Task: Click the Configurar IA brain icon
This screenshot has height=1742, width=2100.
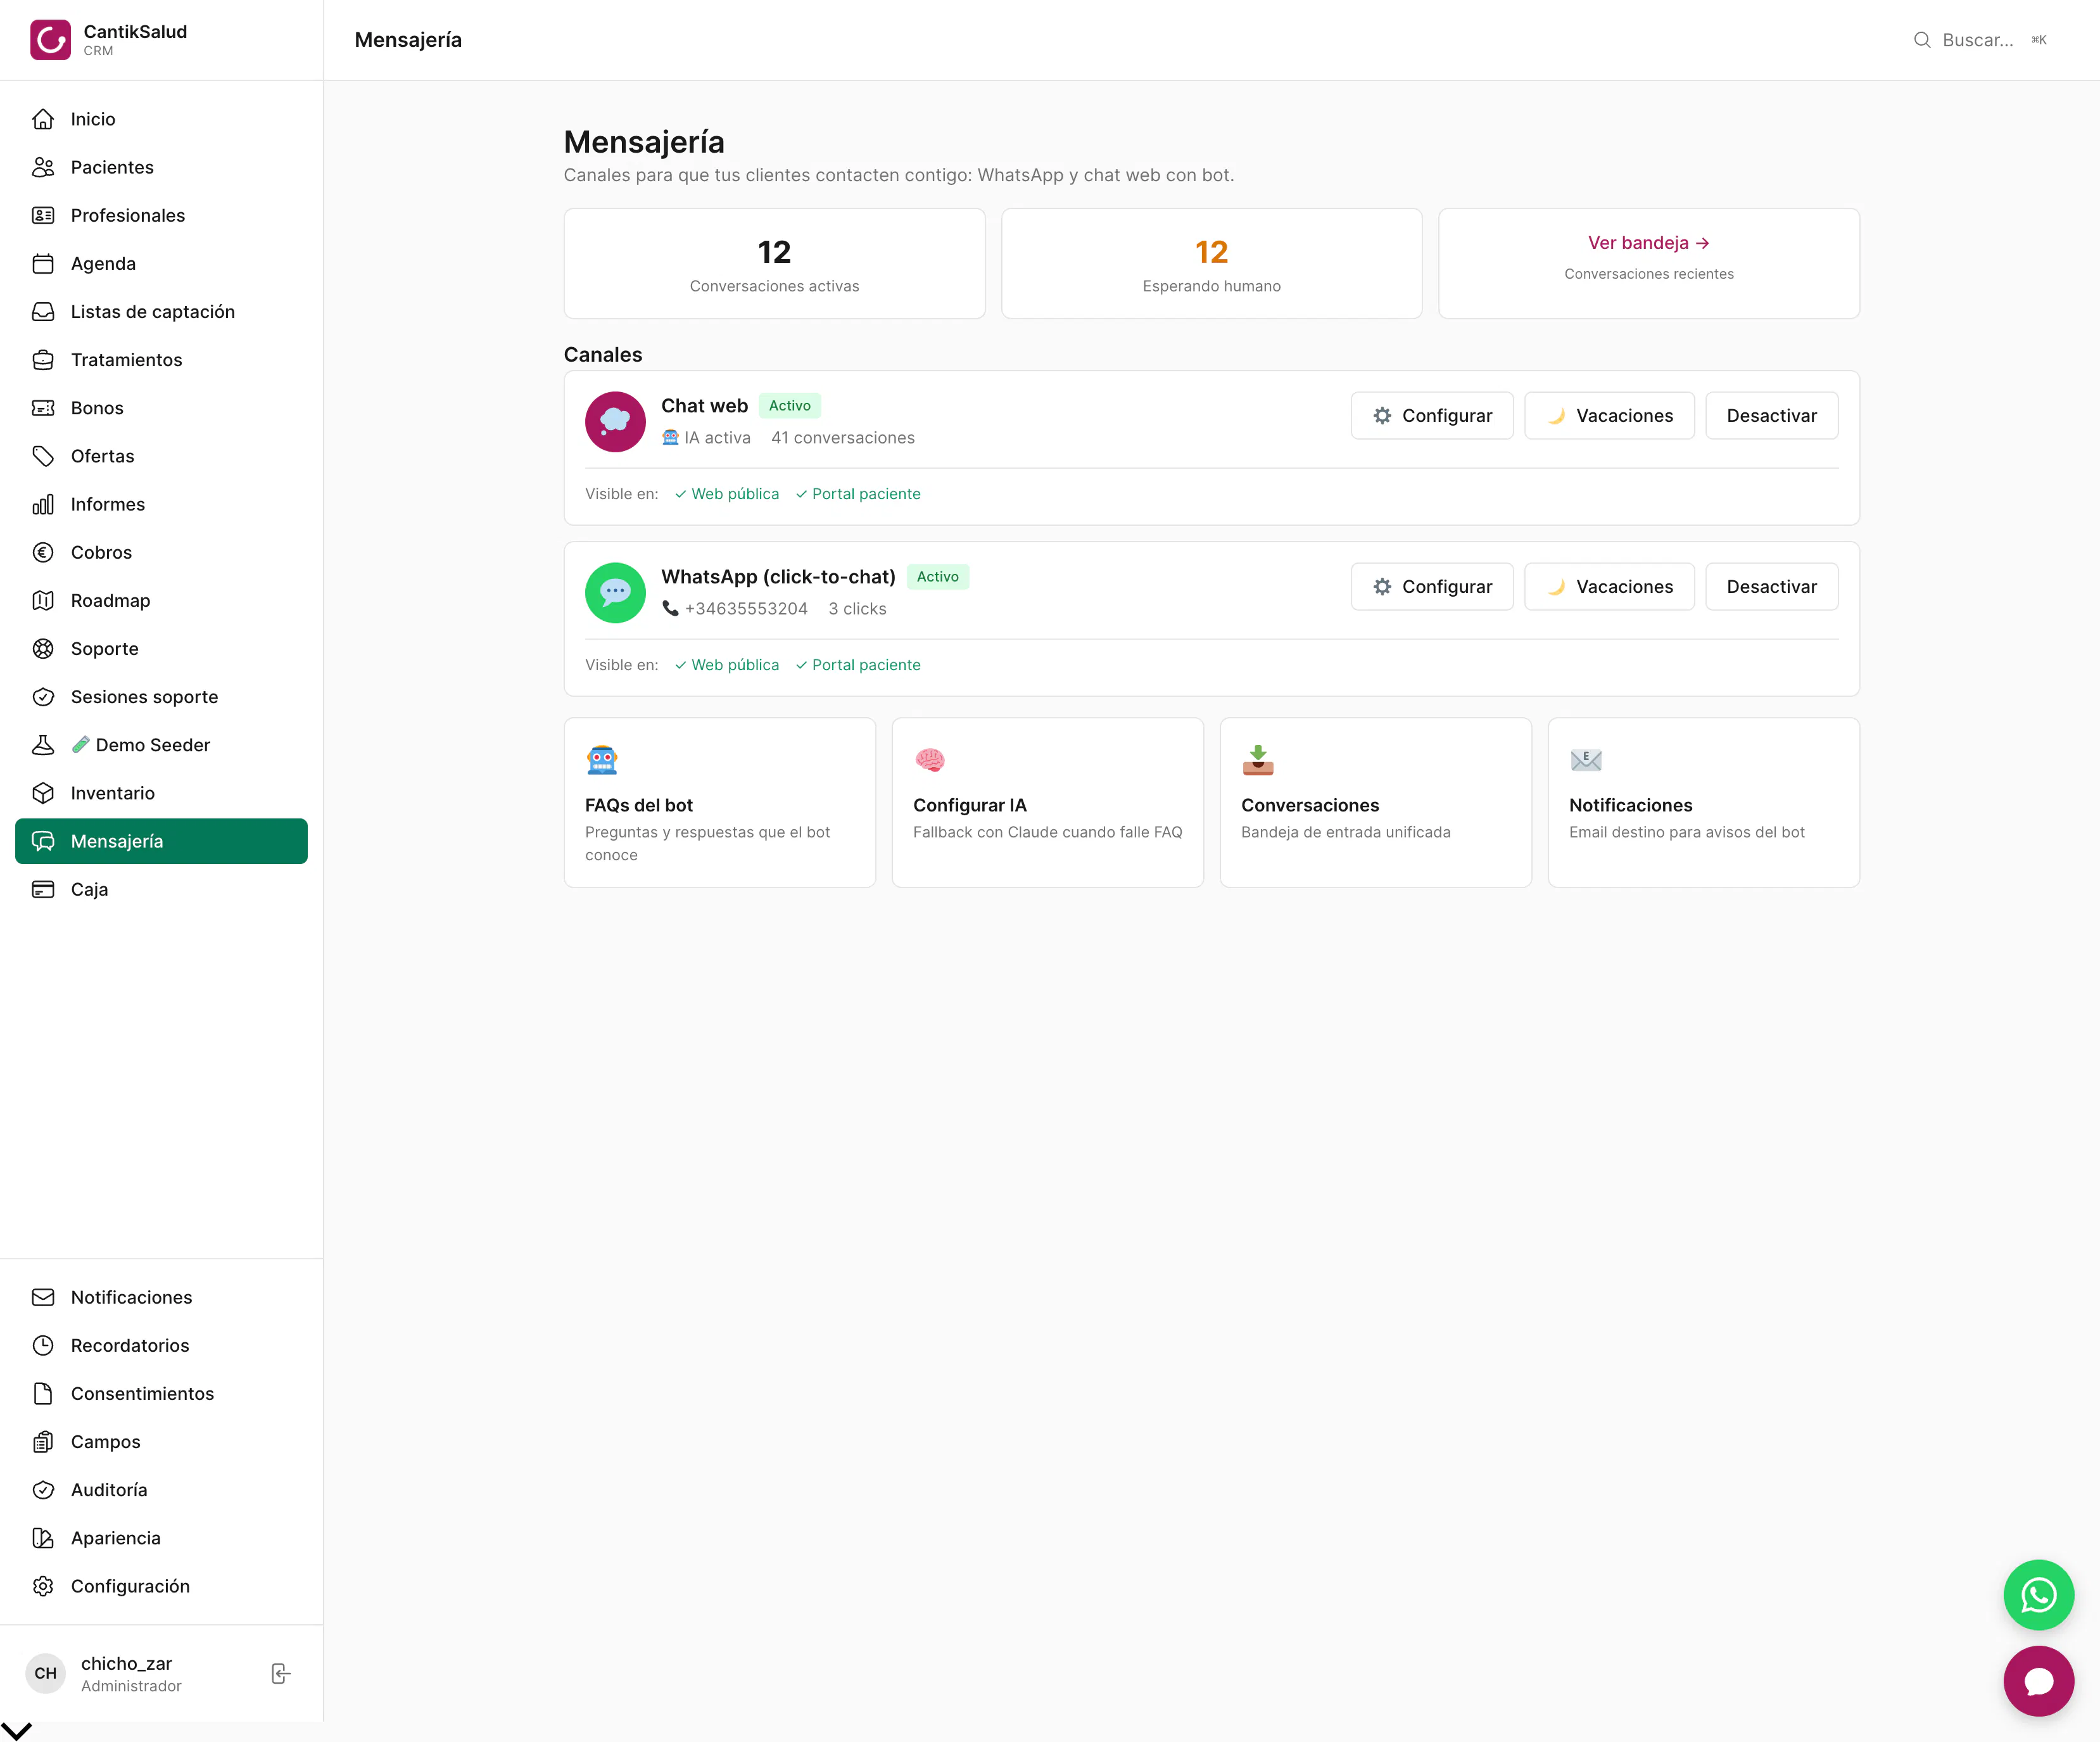Action: tap(930, 760)
